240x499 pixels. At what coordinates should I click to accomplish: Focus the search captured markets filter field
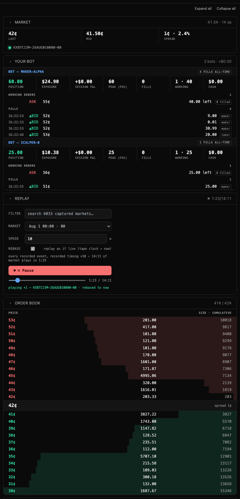68,214
